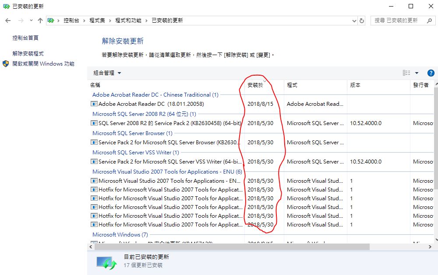The width and height of the screenshot is (438, 275).
Task: Click the SQL Server Browser Service Pack row icon
Action: coord(94,142)
